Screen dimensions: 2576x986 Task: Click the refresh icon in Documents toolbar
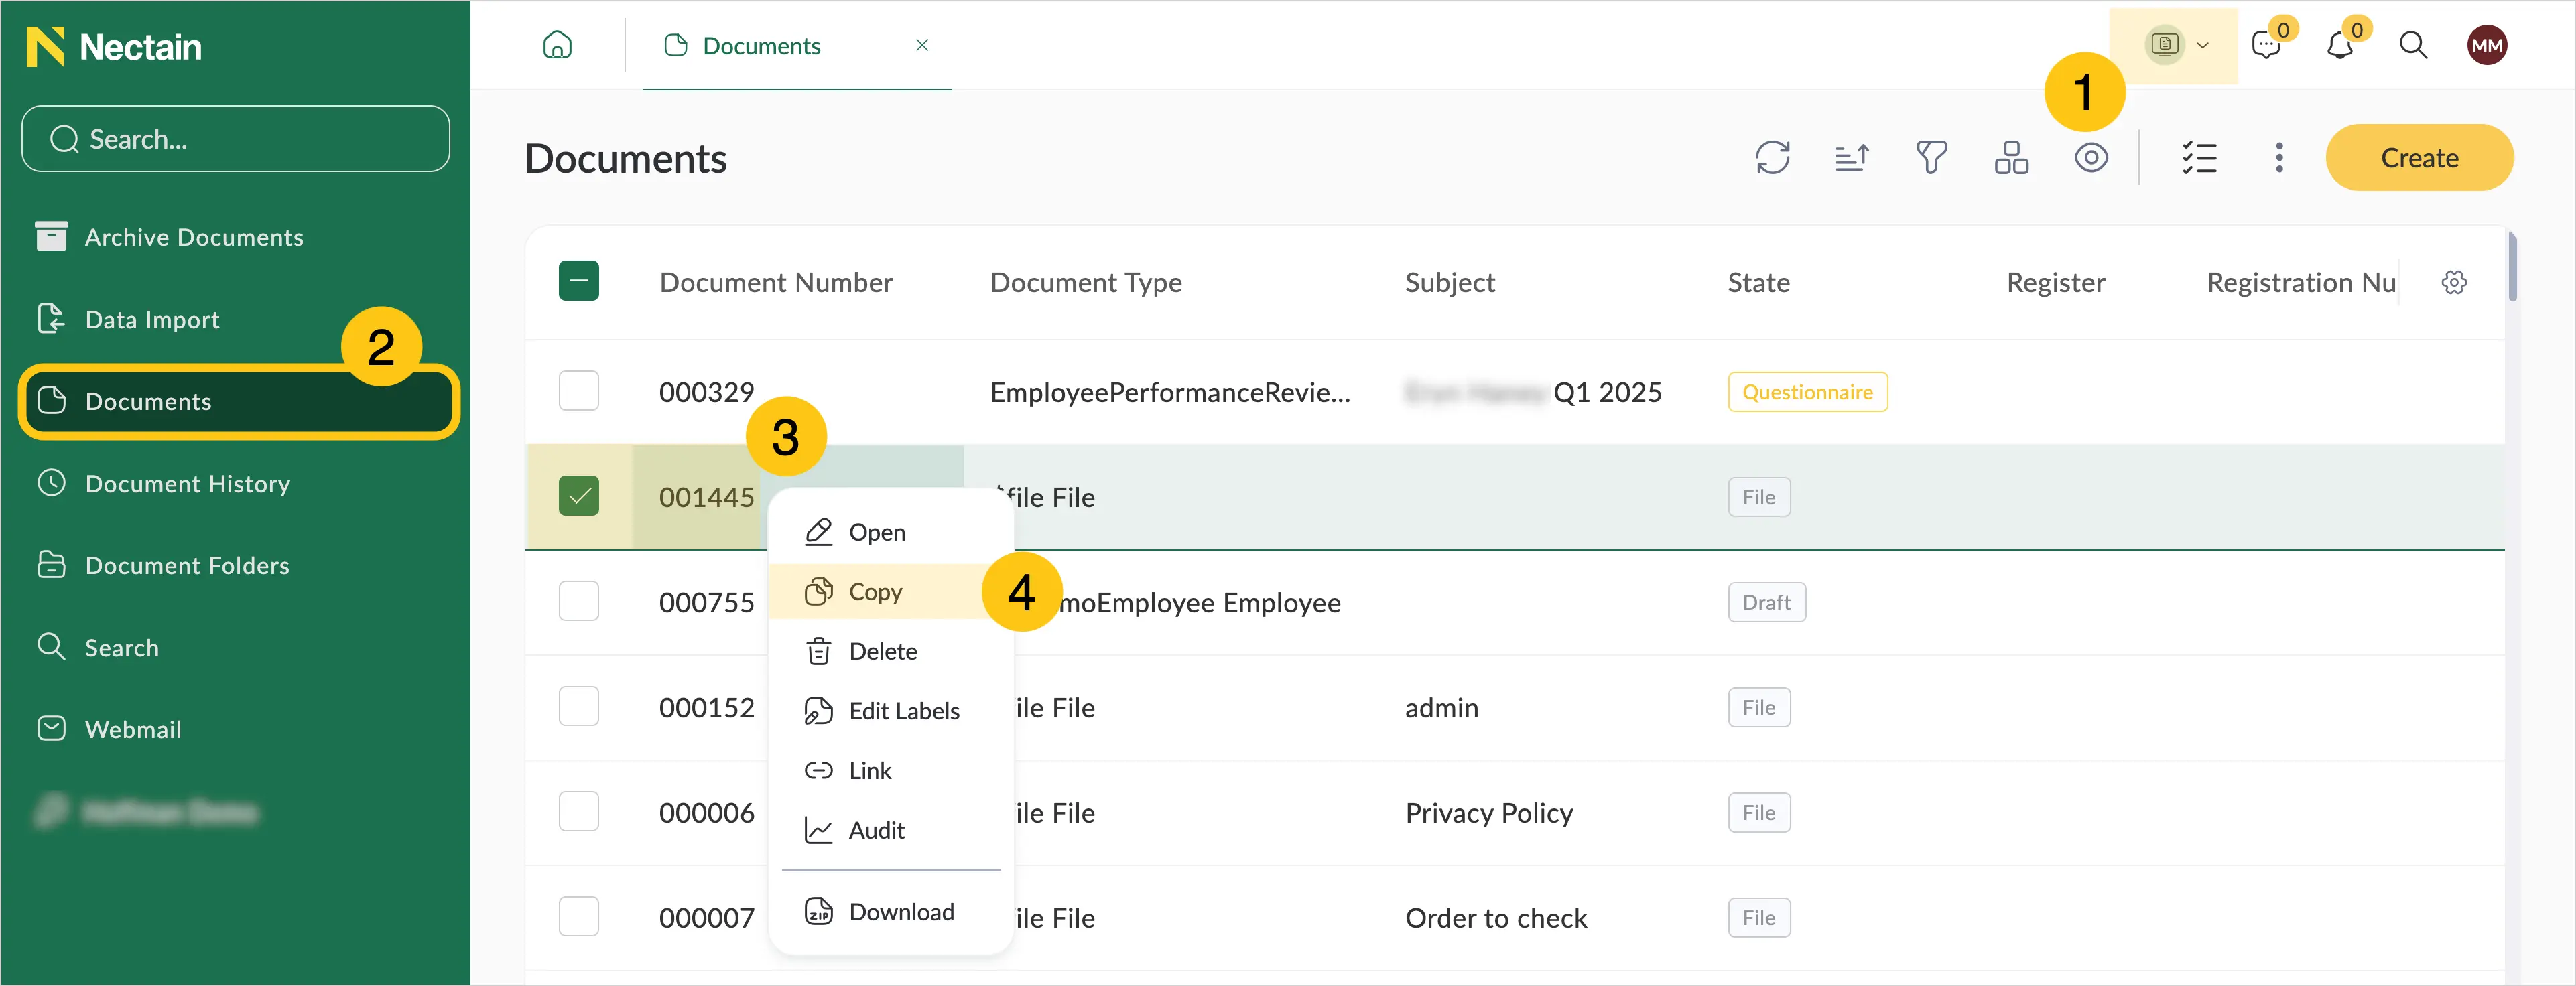tap(1772, 158)
